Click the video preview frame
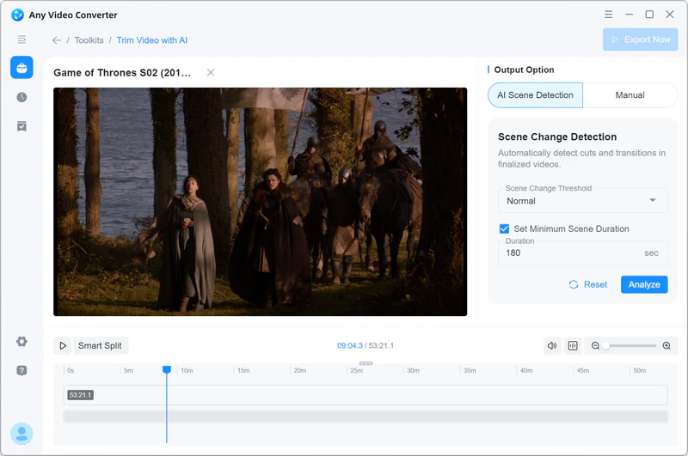Screen dimensions: 688x456 click(x=261, y=202)
